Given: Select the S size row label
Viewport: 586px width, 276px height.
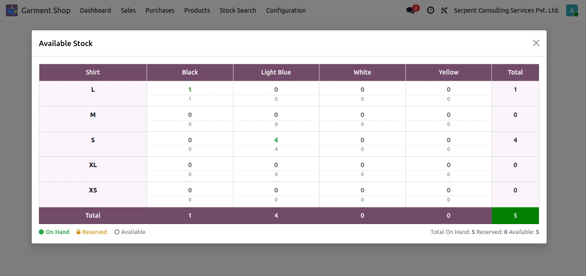Looking at the screenshot, I should click(93, 140).
